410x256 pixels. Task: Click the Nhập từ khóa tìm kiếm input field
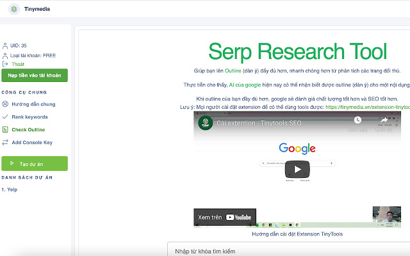tap(289, 250)
